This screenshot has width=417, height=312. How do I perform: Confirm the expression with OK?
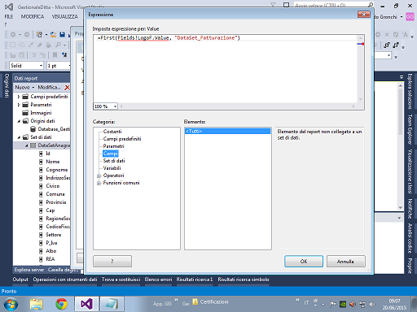[304, 262]
